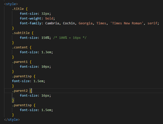The height and width of the screenshot is (124, 163).
Task: Click Georgia in the font-family list
Action: (x=85, y=23)
